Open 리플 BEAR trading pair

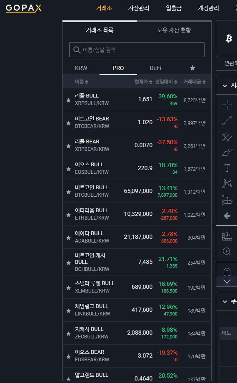(x=137, y=145)
